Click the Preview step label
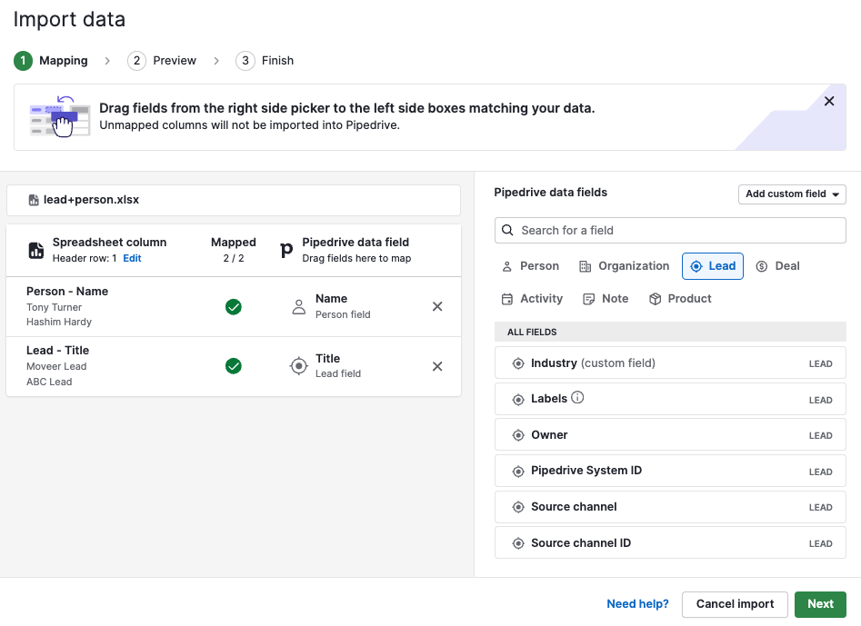The width and height of the screenshot is (861, 626). pyautogui.click(x=175, y=61)
